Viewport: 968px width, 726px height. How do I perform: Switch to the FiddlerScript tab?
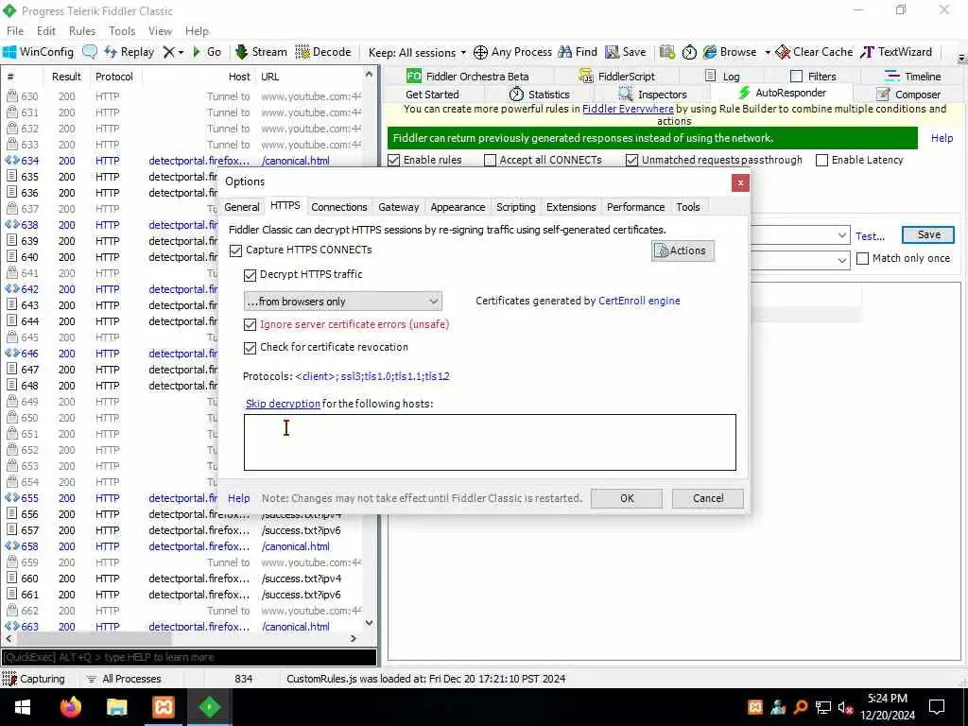616,77
